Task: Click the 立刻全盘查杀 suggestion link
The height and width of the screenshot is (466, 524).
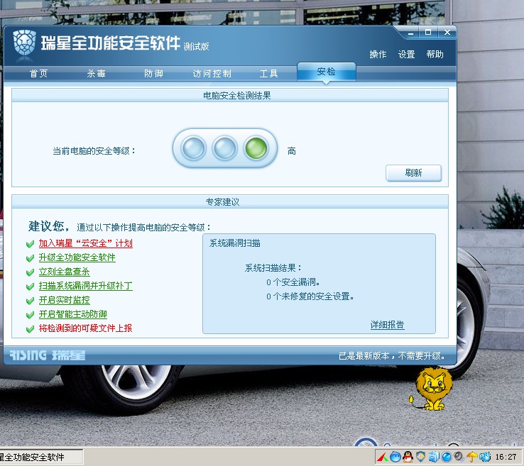Action: pyautogui.click(x=64, y=272)
